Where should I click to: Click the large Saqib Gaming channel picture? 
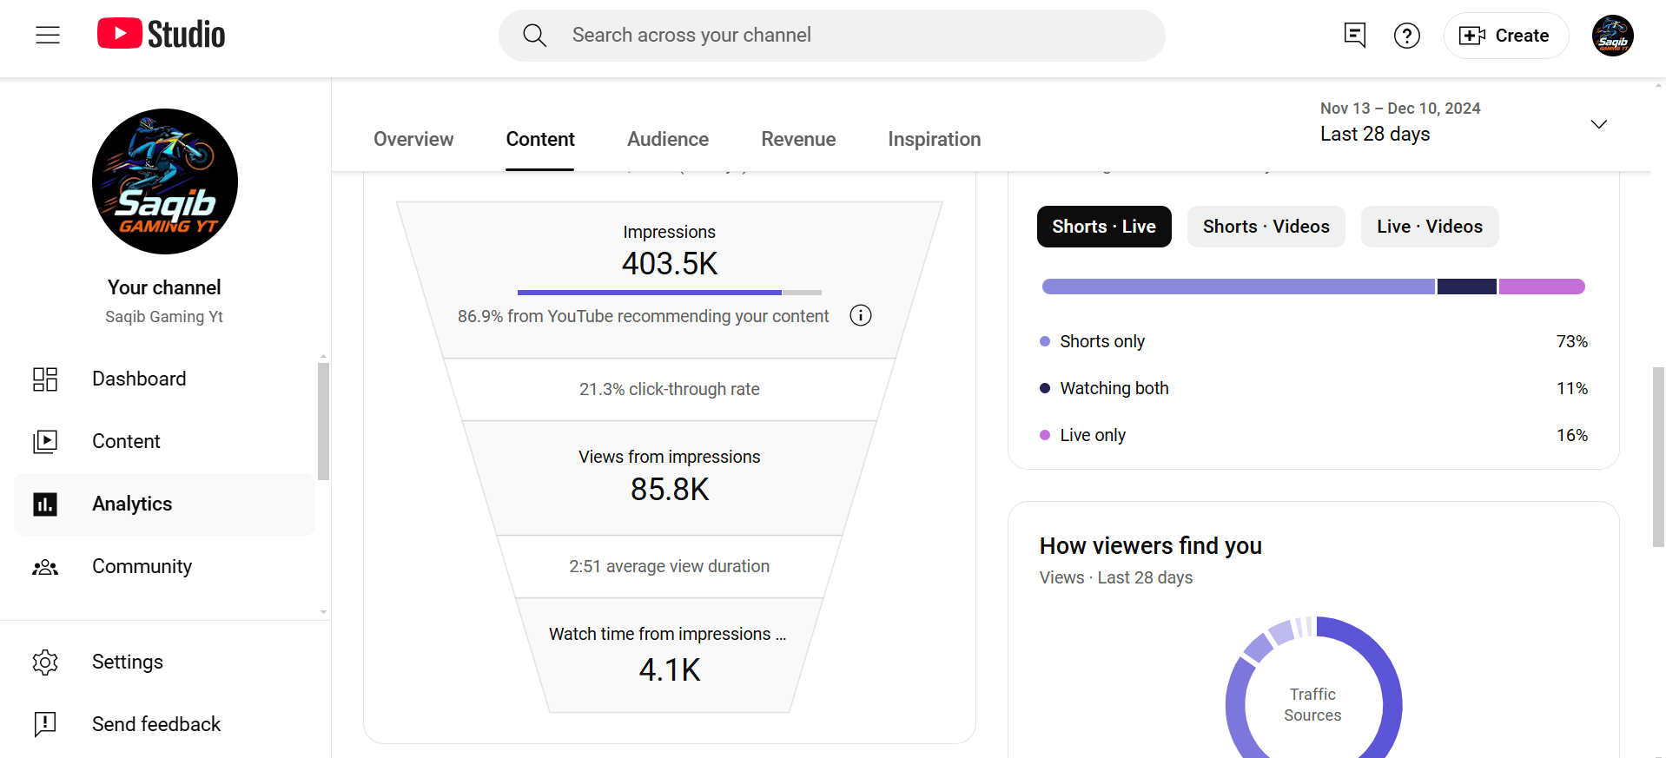click(x=165, y=181)
